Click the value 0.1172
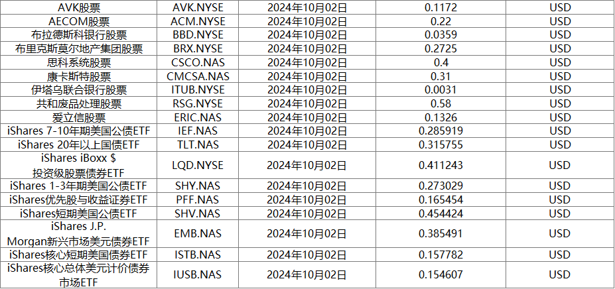Image resolution: width=615 pixels, height=289 pixels. 441,7
